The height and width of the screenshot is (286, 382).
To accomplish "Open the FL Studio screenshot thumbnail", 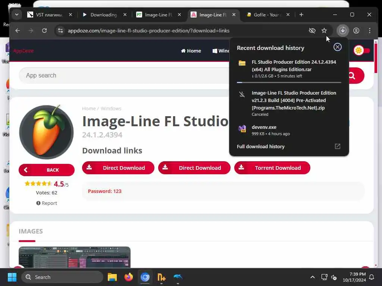I will pyautogui.click(x=75, y=257).
